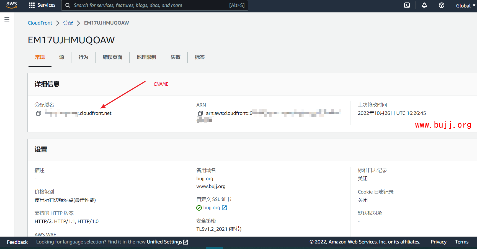Open the Privacy link
The width and height of the screenshot is (477, 249).
pos(439,242)
